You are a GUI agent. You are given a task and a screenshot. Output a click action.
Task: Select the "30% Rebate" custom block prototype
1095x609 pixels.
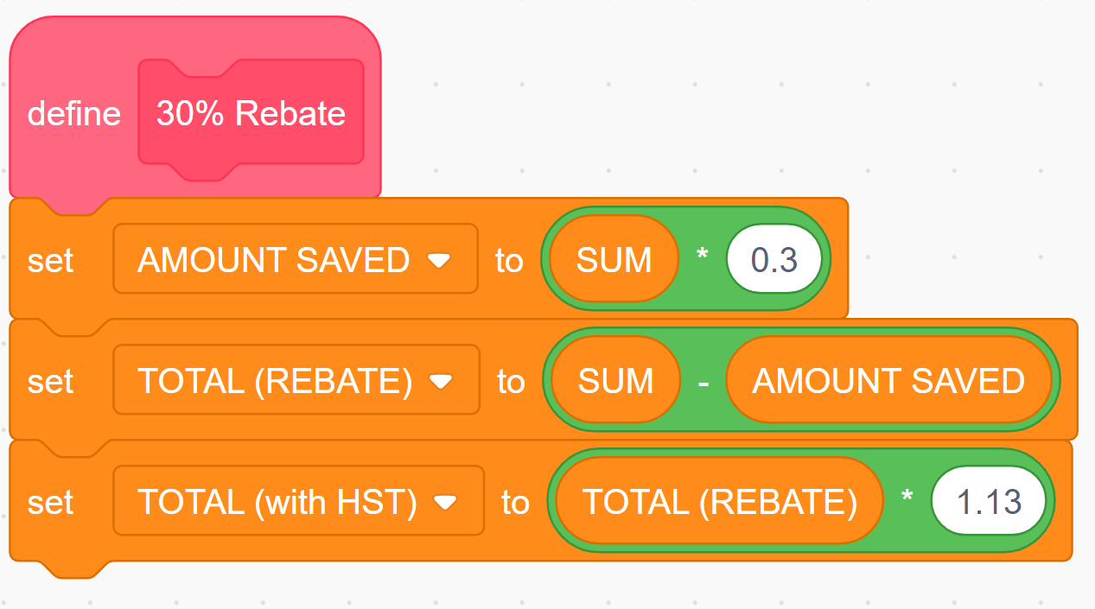pos(251,114)
